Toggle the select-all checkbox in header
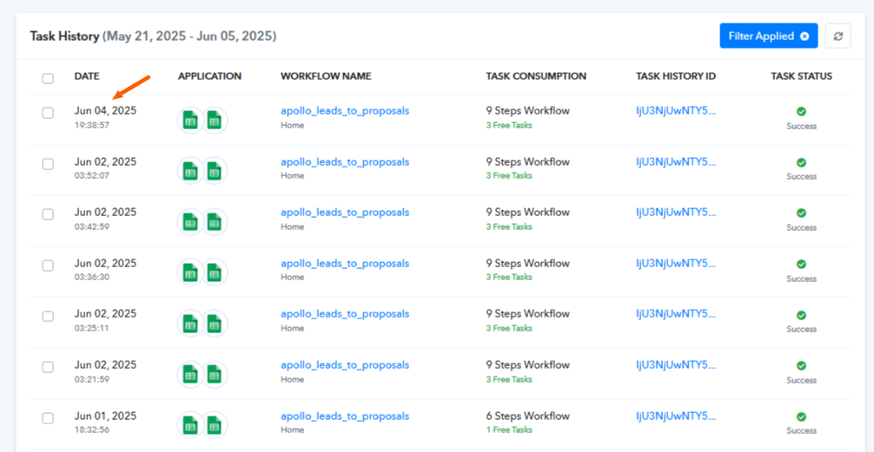The image size is (874, 452). tap(48, 78)
